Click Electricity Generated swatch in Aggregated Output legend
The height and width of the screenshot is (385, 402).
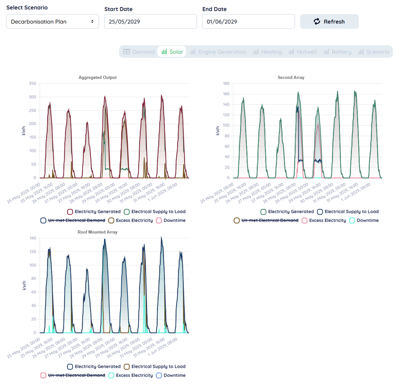coord(70,211)
